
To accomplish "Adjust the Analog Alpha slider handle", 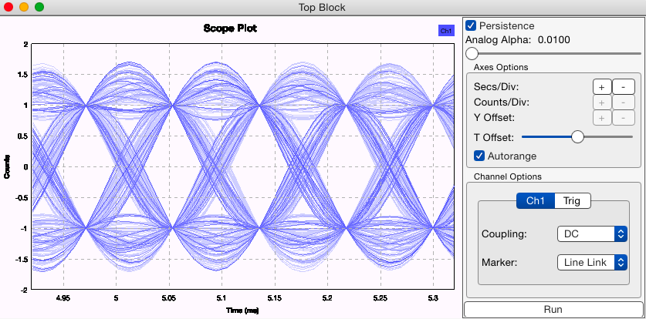I will click(472, 53).
